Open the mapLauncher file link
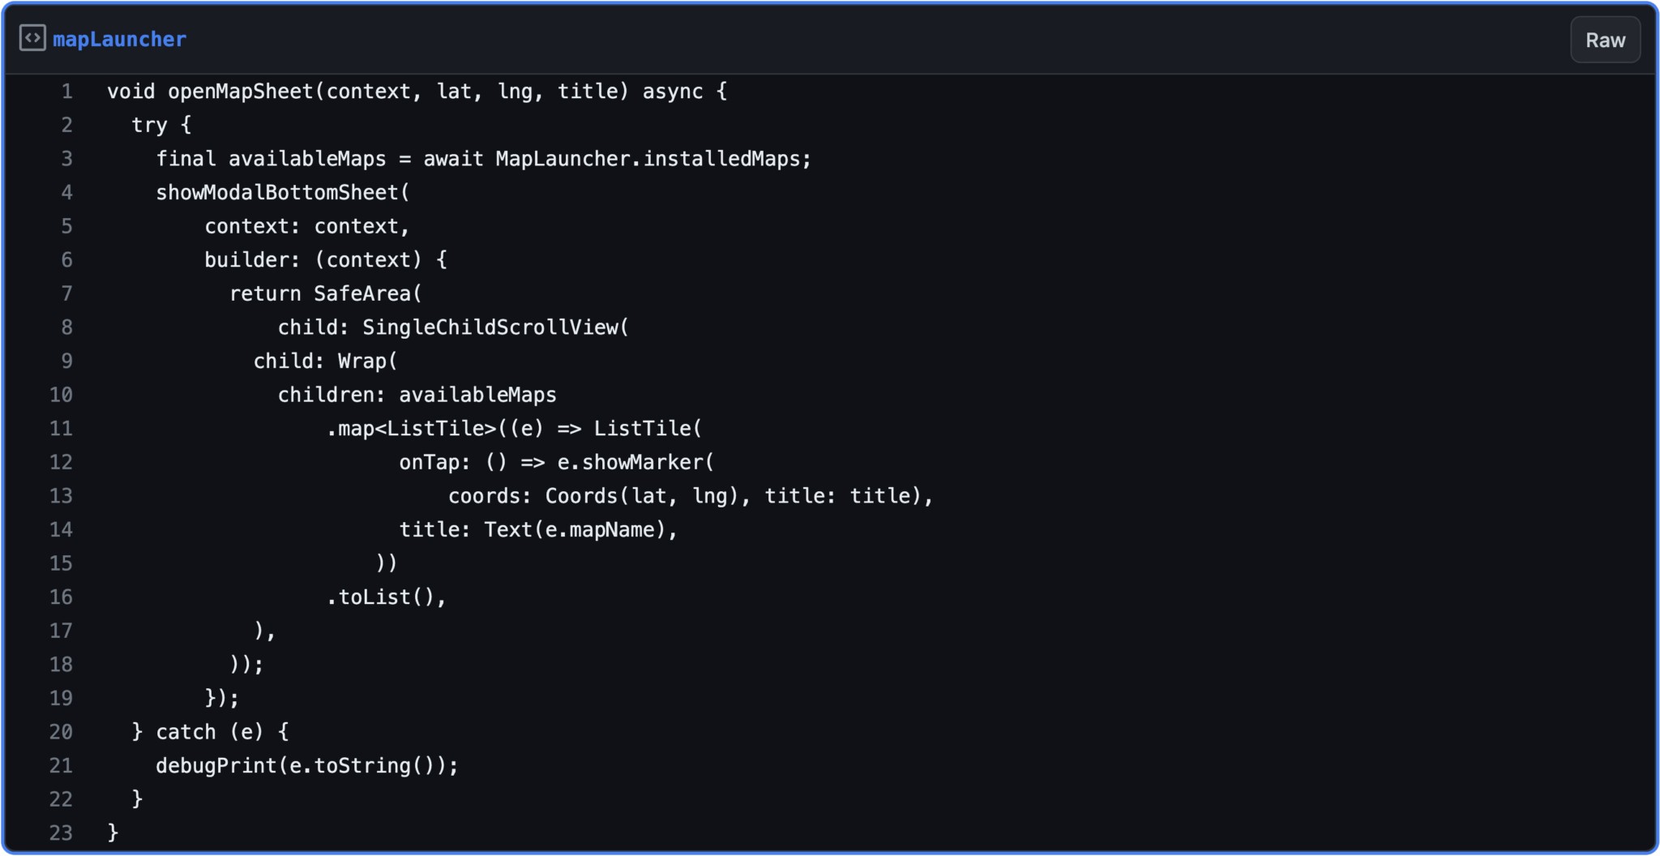1660x856 pixels. (x=119, y=40)
